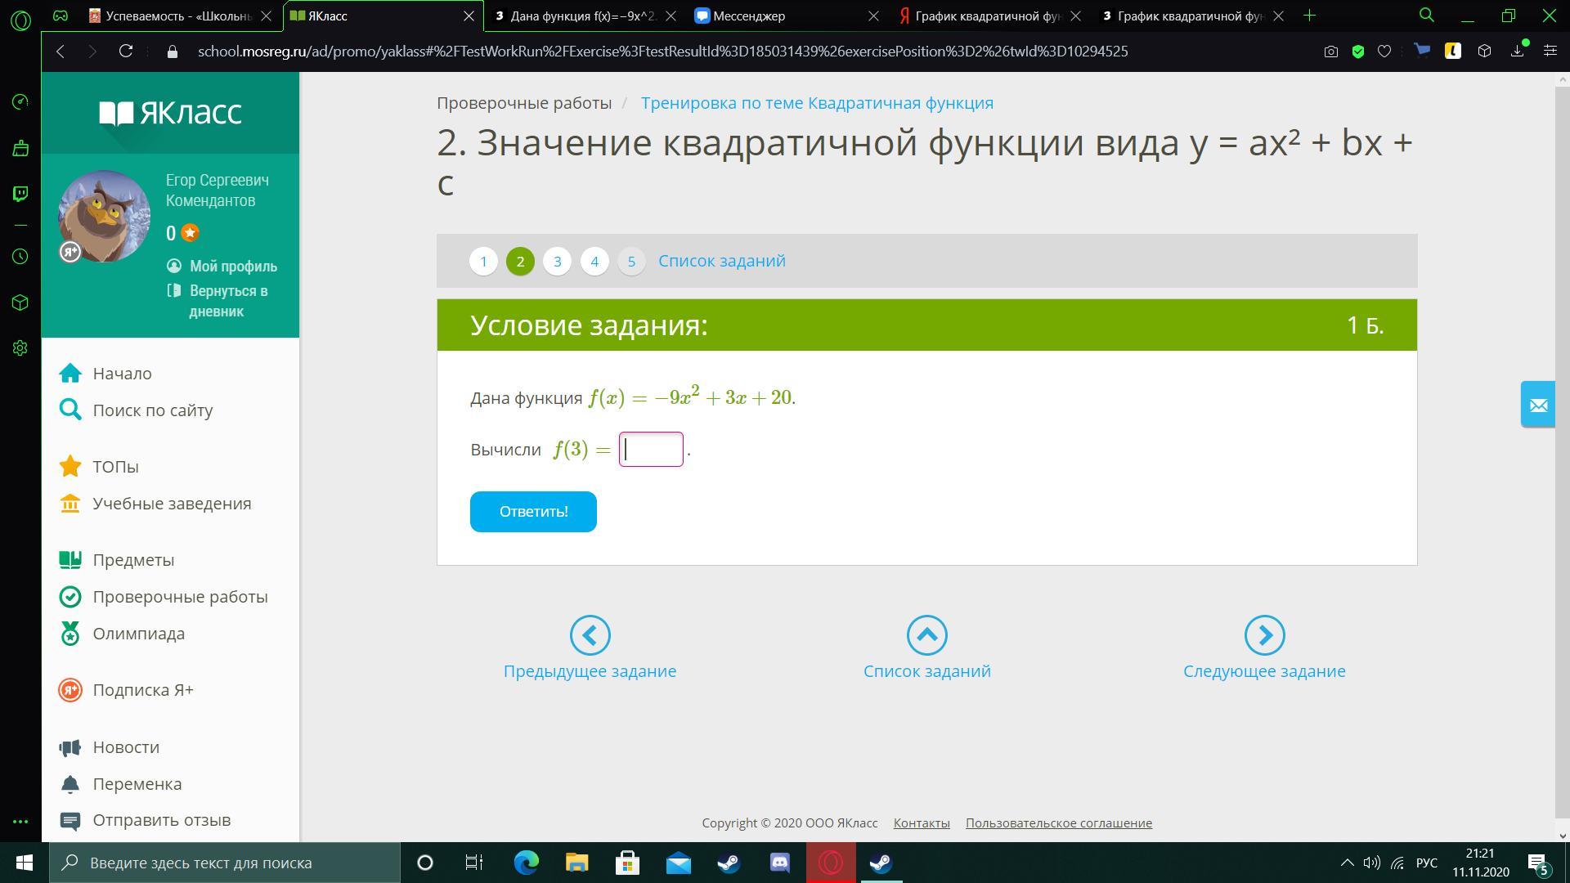Click the Twitch icon in Opera sidebar
1570x883 pixels.
click(20, 194)
